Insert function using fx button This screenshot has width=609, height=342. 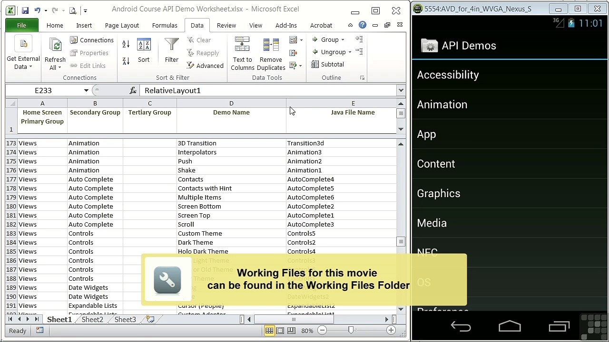pos(133,90)
